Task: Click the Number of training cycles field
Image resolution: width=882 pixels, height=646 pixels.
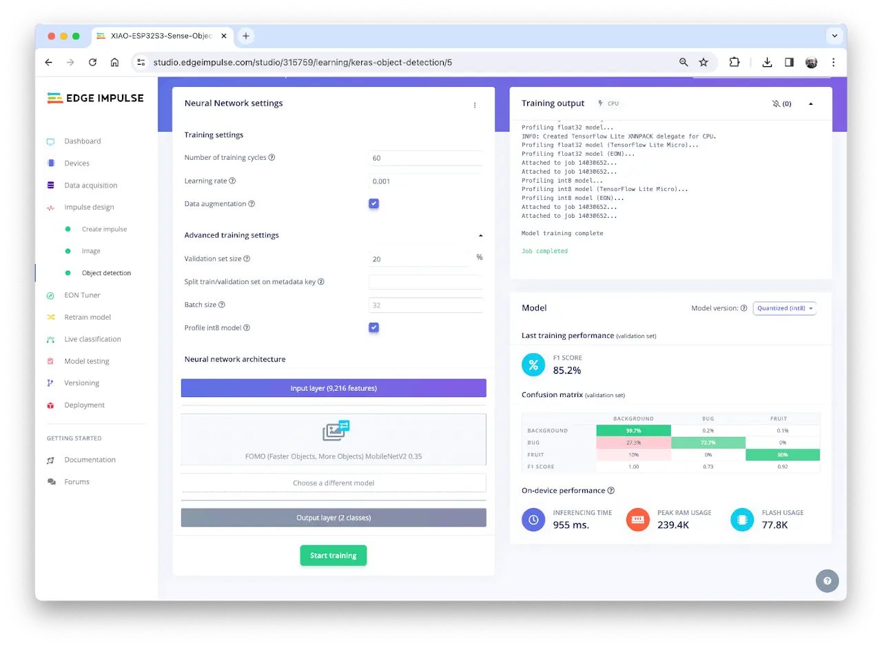Action: click(425, 158)
